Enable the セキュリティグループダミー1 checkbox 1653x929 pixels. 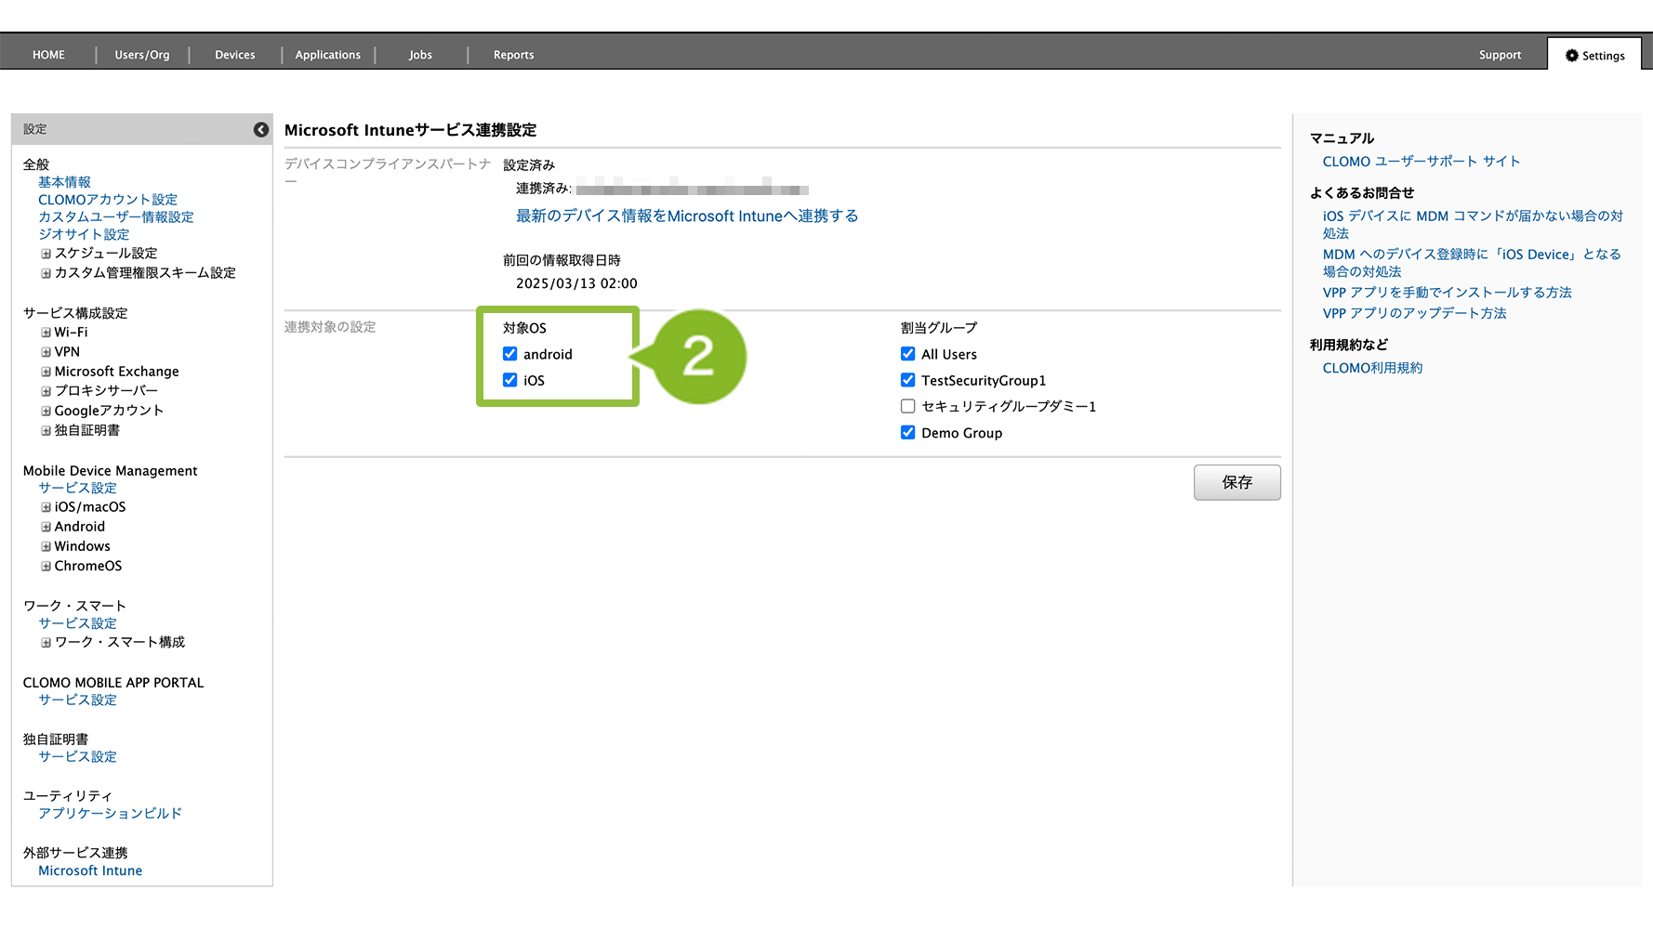click(x=907, y=406)
